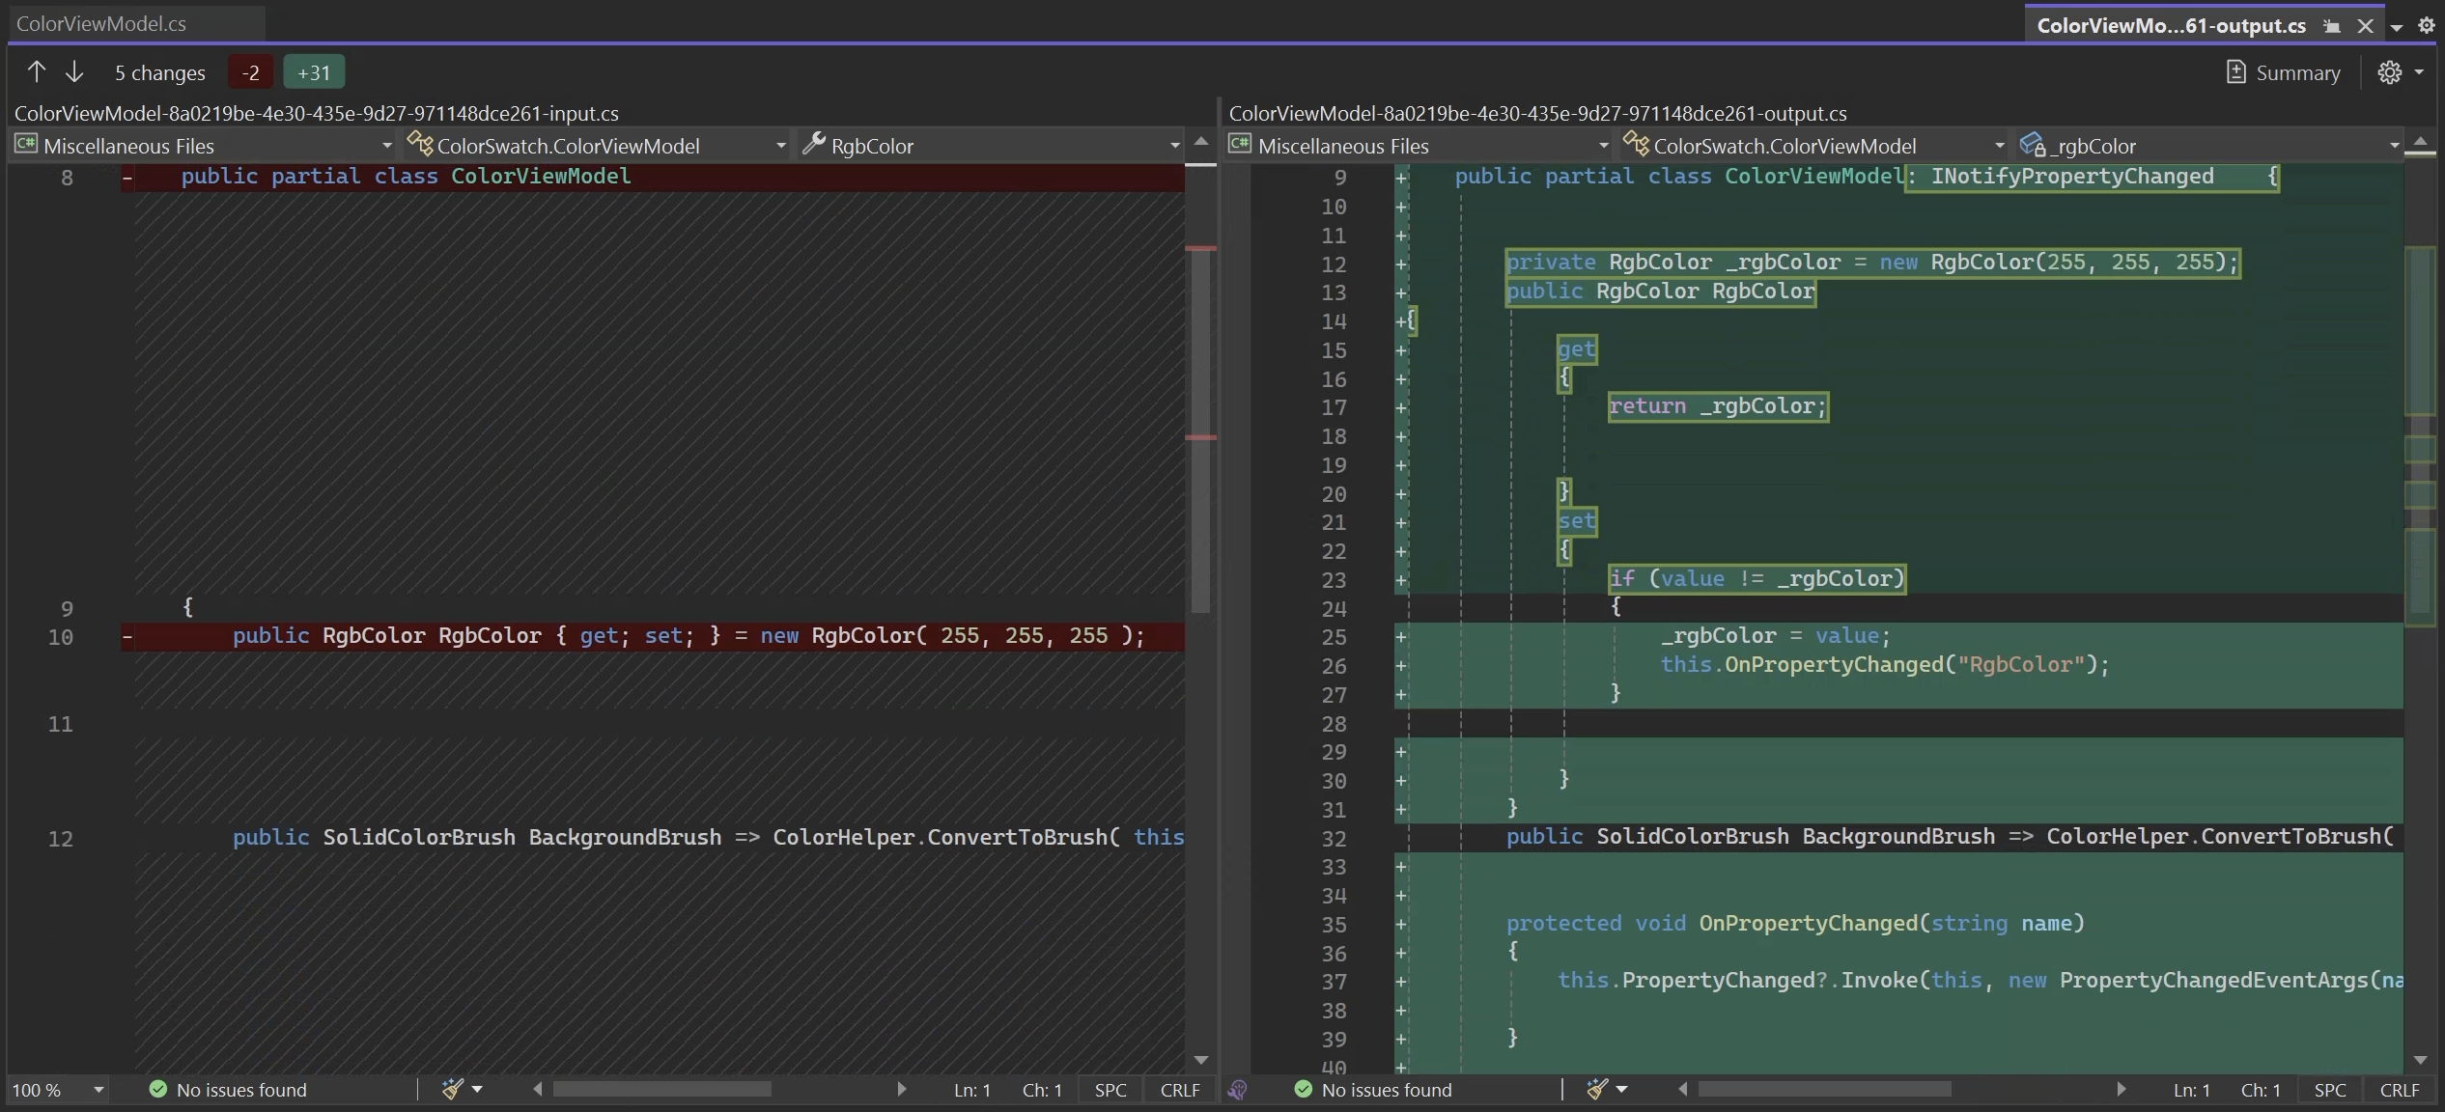2445x1112 pixels.
Task: Open left pane Miscellaneous Files project dropdown
Action: (x=204, y=146)
